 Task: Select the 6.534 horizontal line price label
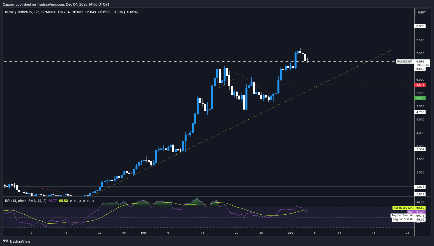(420, 69)
